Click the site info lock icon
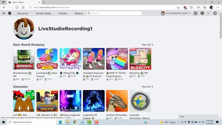This screenshot has width=222, height=125. pos(30,7)
